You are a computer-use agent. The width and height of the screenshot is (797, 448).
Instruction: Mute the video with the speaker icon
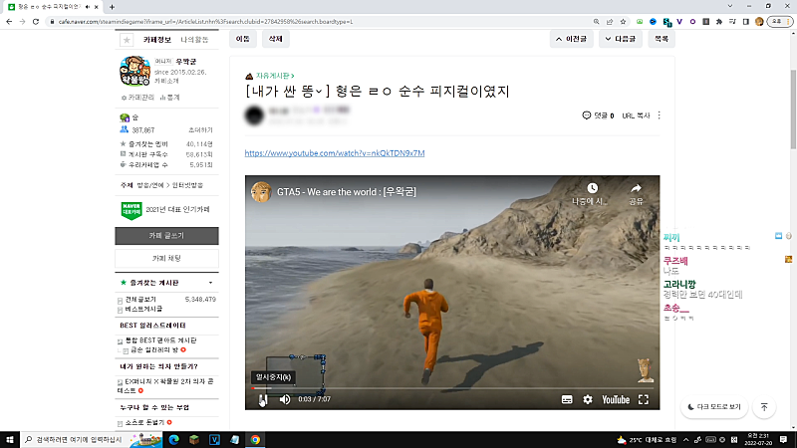click(x=285, y=399)
